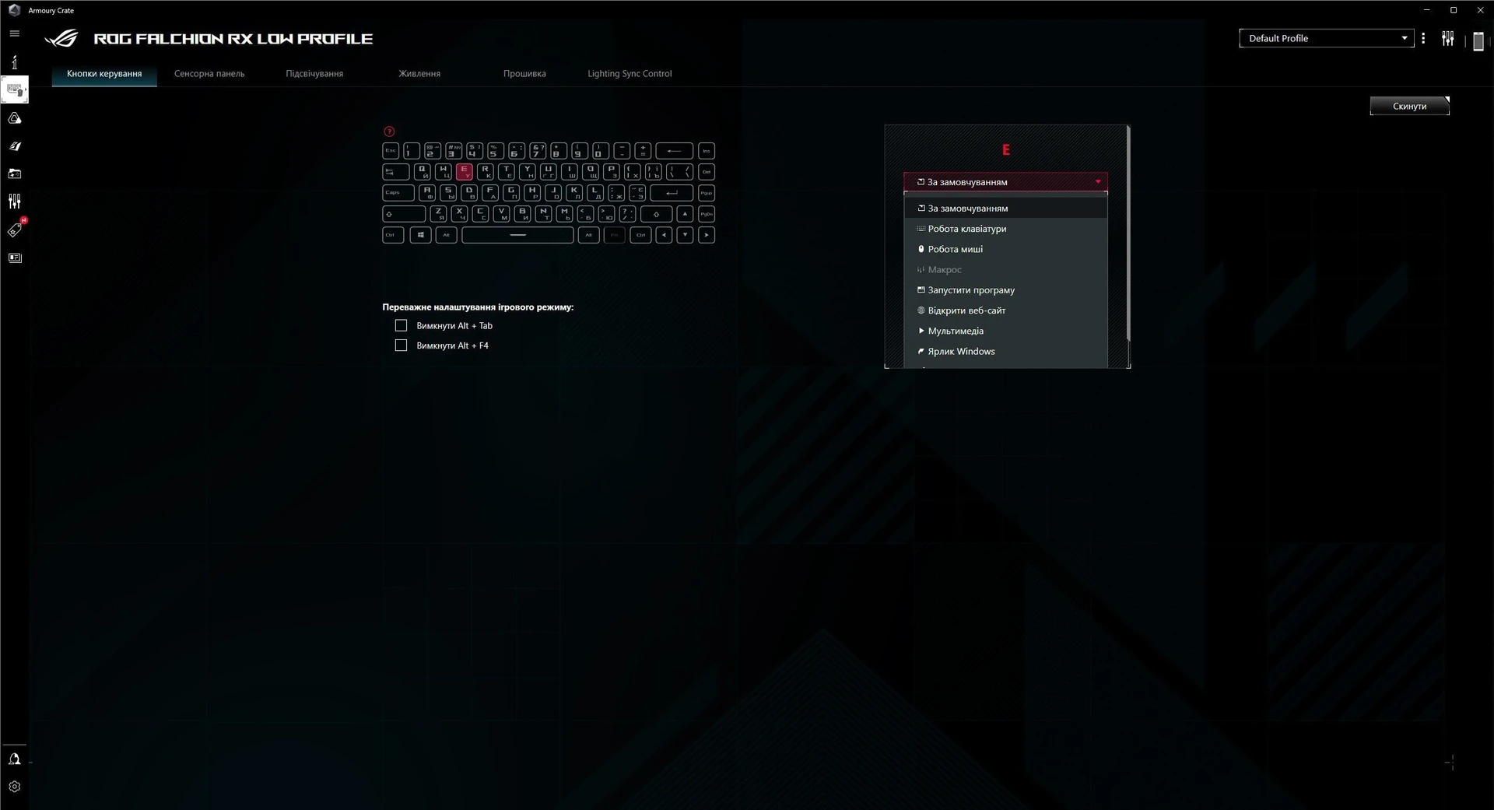Select the spacebar on keyboard diagram

point(517,235)
